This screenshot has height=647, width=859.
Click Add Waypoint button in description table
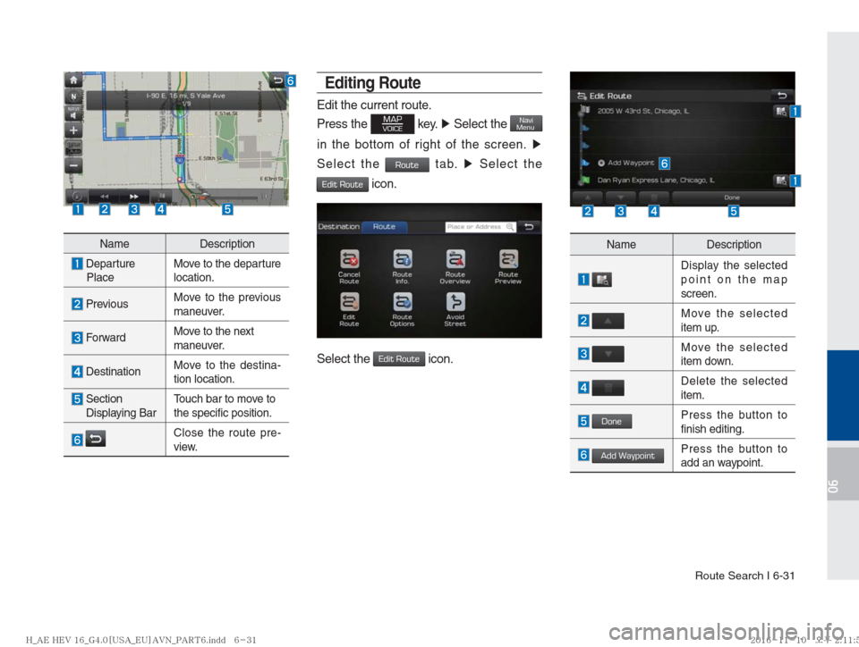coord(628,456)
